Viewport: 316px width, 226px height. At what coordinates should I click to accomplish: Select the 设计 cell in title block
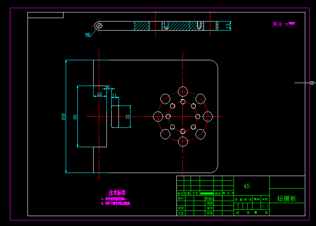point(181,198)
